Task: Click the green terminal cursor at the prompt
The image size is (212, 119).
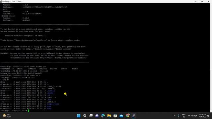Action: 28,111
